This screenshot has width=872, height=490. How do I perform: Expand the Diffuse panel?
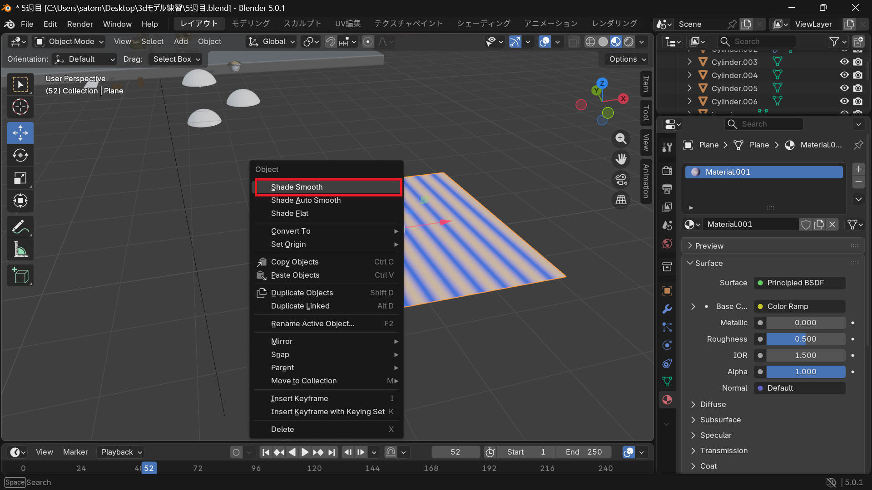point(713,404)
